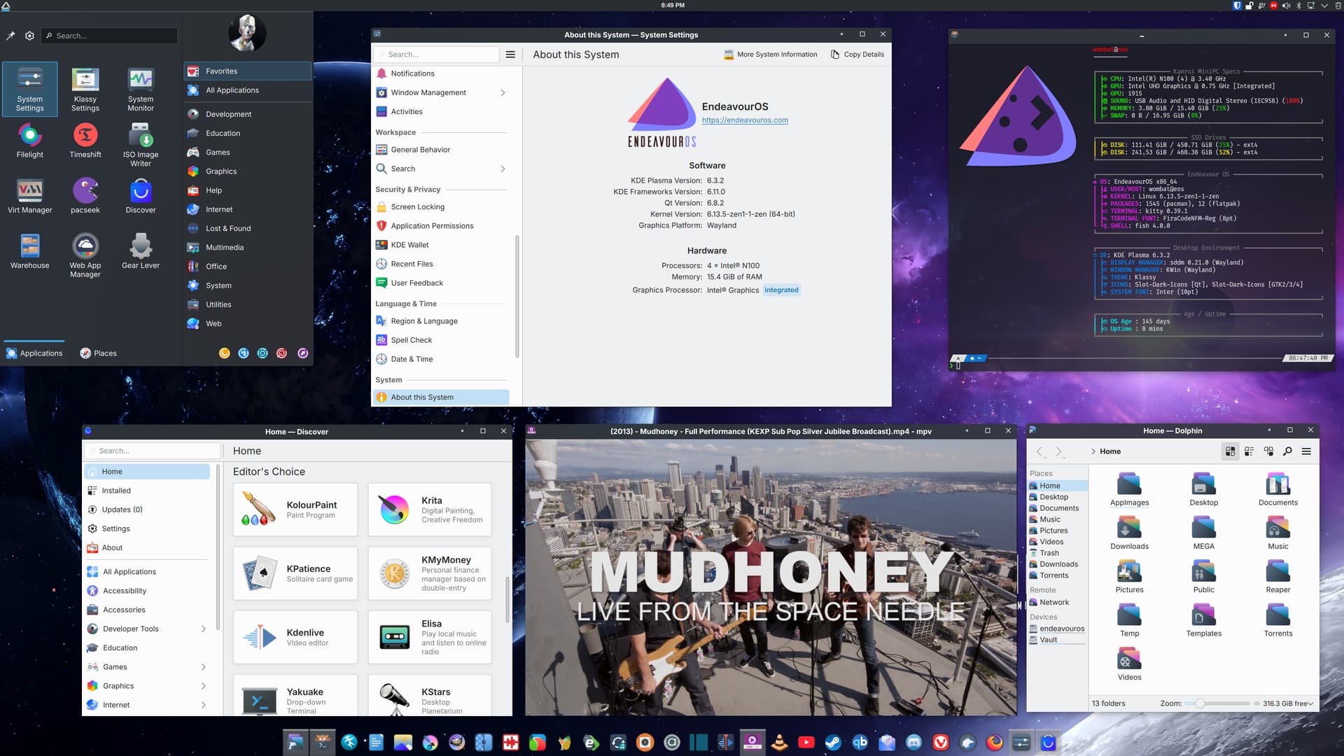Launch Klassy Settings from launcher

point(85,89)
